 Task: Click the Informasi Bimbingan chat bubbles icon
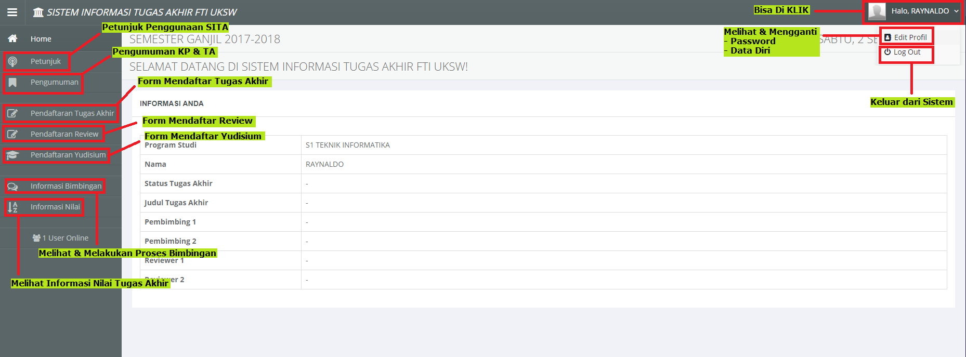point(12,187)
